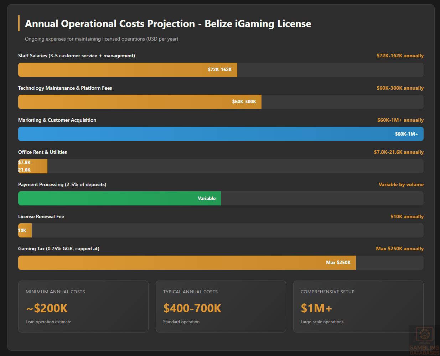This screenshot has height=356, width=440.
Task: Click the '$72K-162K annually' label
Action: (x=400, y=56)
